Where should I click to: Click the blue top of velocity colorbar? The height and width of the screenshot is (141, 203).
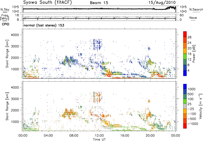185,87
